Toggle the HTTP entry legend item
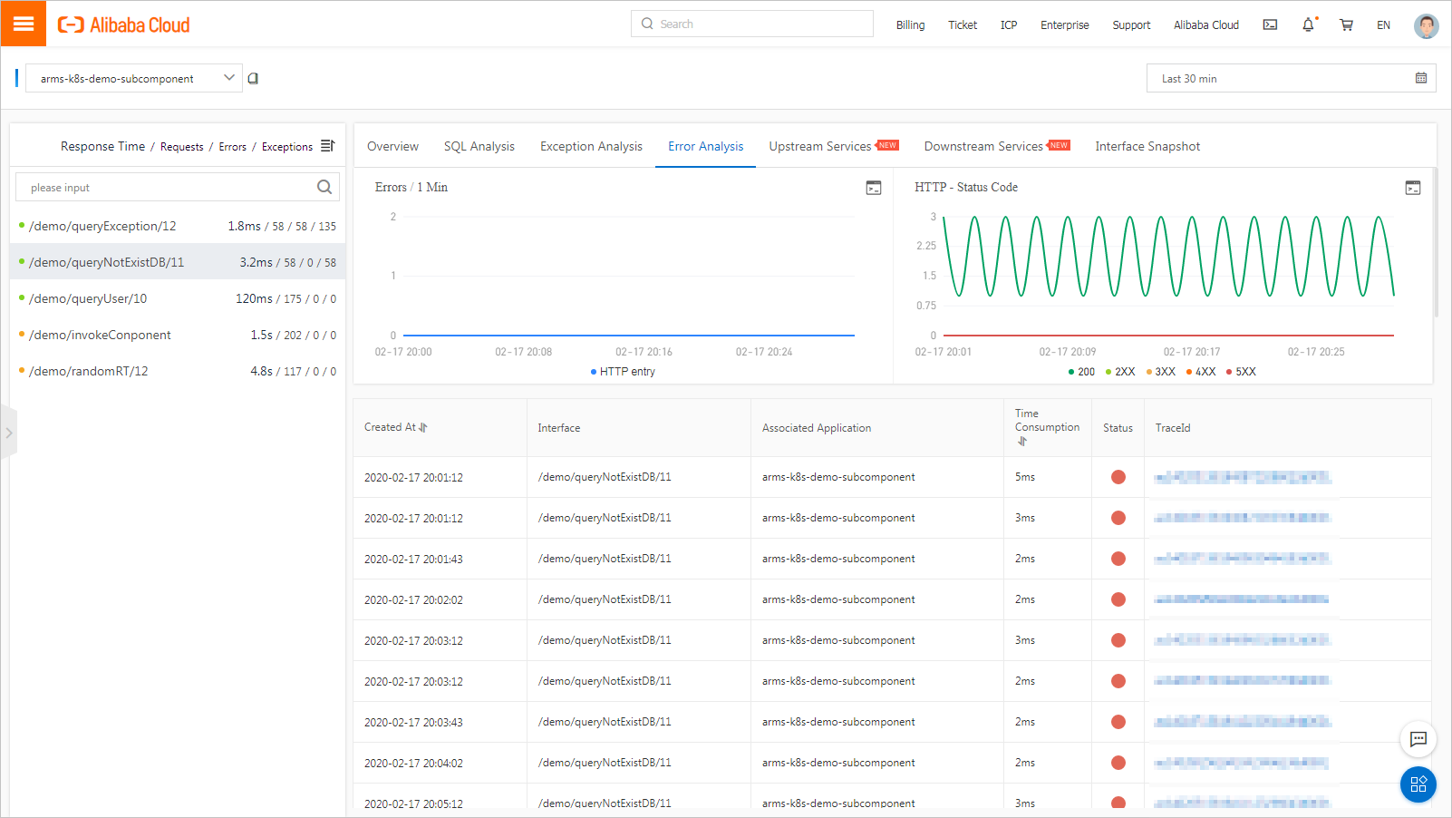The image size is (1452, 818). pos(623,372)
